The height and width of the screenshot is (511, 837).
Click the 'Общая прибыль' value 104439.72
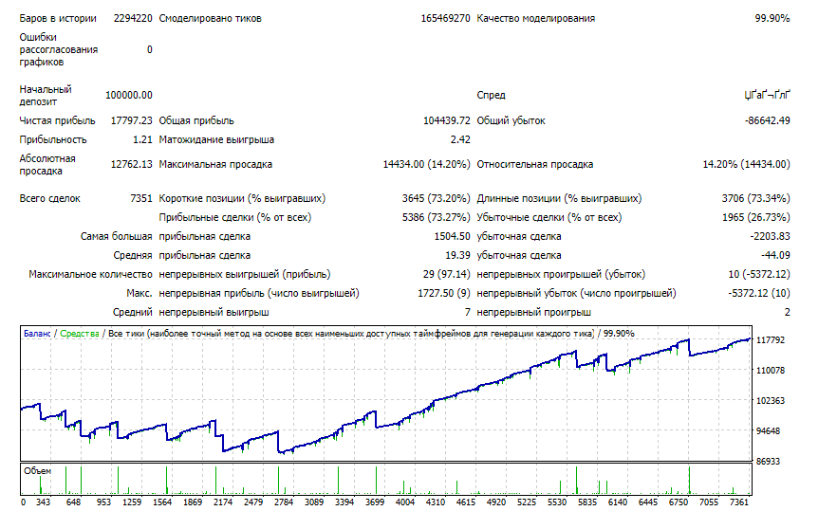tap(447, 120)
